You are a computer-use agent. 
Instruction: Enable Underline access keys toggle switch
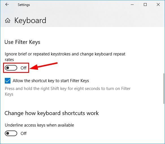pos(11,133)
